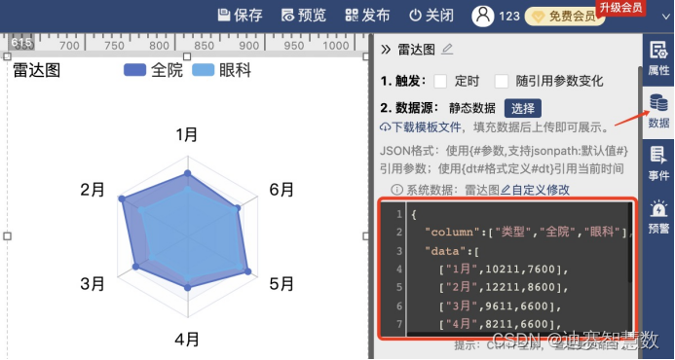The width and height of the screenshot is (675, 360).
Task: Click the 5月 radar axis label
Action: click(281, 284)
